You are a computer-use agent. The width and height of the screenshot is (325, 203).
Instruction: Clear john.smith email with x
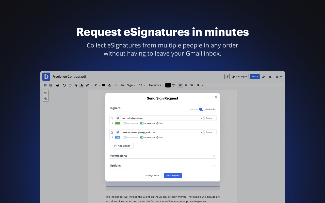pyautogui.click(x=202, y=118)
